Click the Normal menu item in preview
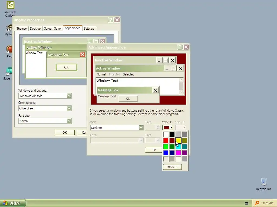The width and height of the screenshot is (277, 207). pyautogui.click(x=101, y=74)
